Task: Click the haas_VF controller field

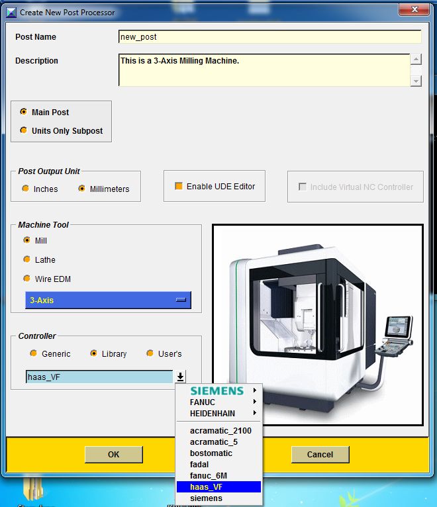Action: 99,377
